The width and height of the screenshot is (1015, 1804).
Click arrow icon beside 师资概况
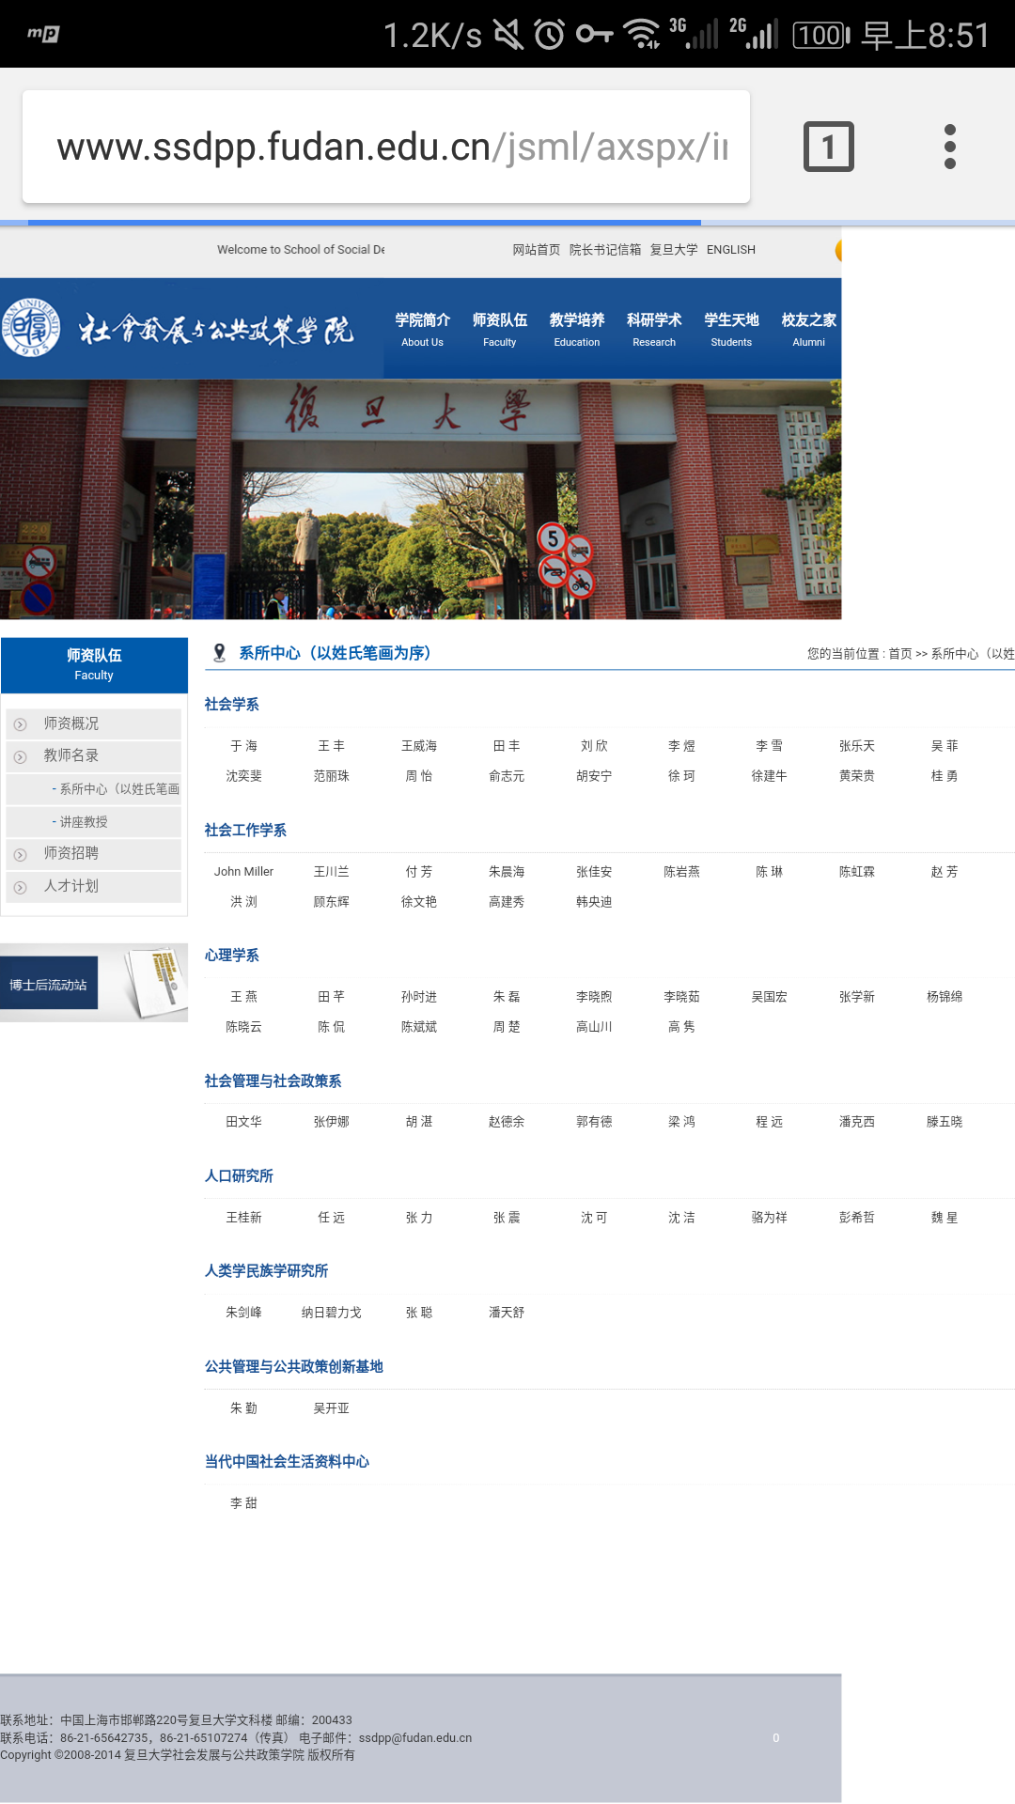pyautogui.click(x=20, y=724)
